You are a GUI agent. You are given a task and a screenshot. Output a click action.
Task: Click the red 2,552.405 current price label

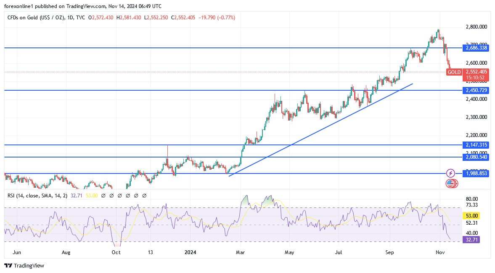pos(476,72)
